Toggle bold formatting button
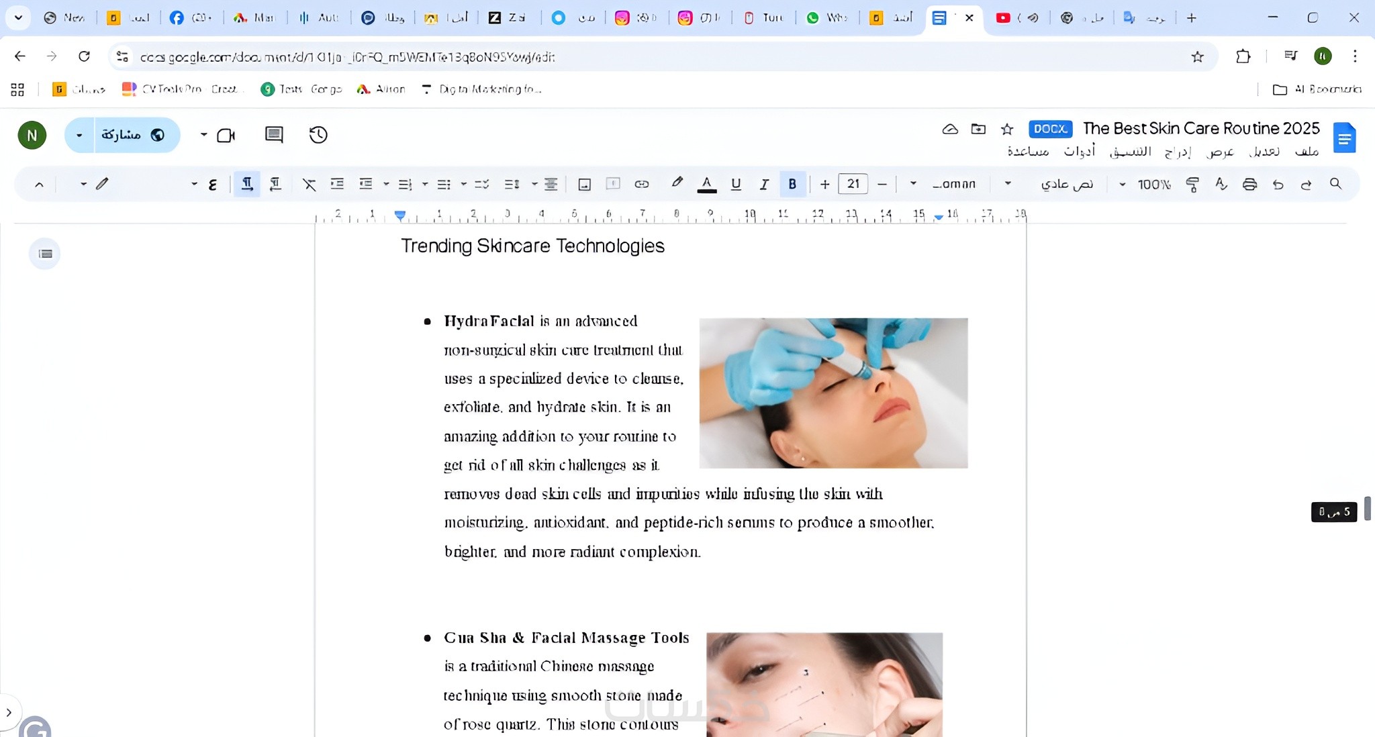Screen dimensions: 1375x737 point(792,184)
